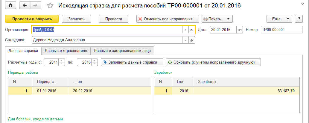Increase the starting calculation year 2014
The image size is (309, 123).
(x=62, y=61)
